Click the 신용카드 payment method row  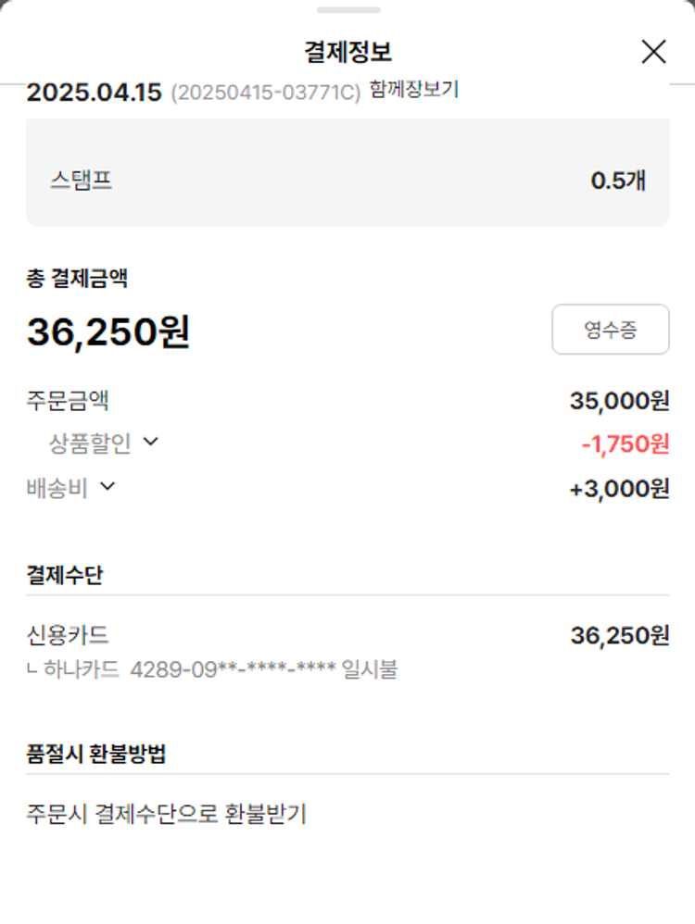pyautogui.click(x=69, y=635)
